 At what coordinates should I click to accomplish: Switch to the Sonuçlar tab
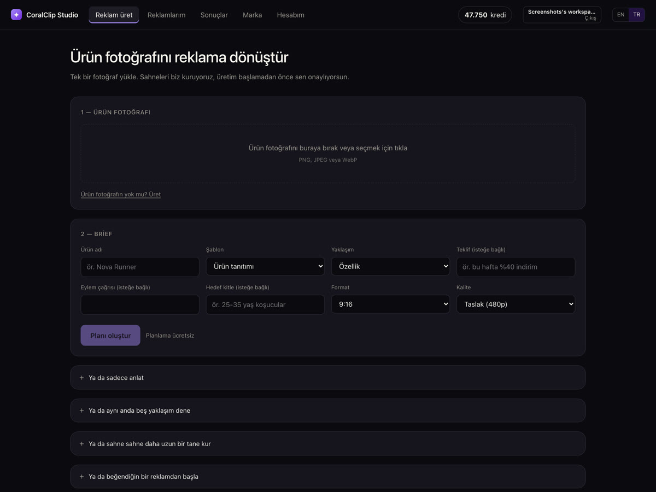(x=214, y=15)
